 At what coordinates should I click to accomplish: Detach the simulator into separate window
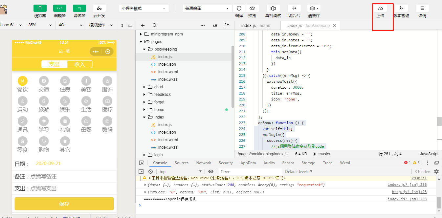tap(130, 25)
